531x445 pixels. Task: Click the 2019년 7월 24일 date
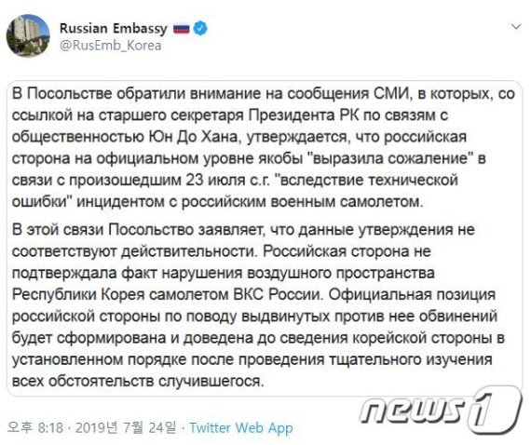coord(126,427)
